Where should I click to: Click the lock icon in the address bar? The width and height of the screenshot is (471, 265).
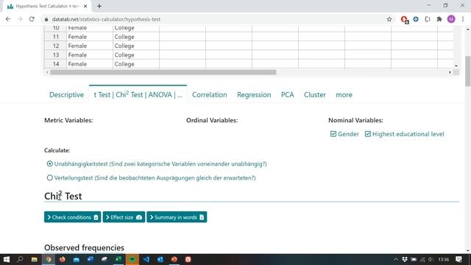point(46,19)
